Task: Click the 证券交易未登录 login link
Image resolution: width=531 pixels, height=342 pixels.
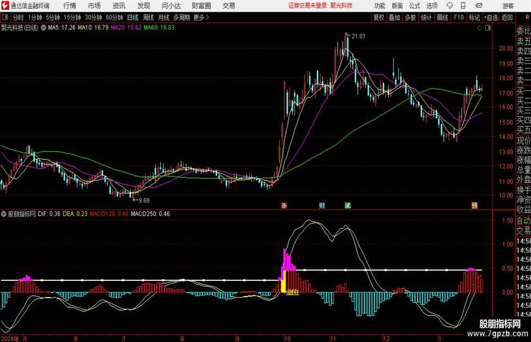Action: tap(307, 6)
